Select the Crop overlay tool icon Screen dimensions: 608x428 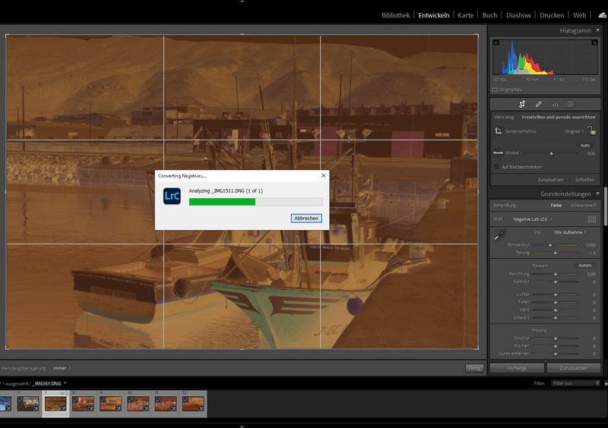pos(522,104)
